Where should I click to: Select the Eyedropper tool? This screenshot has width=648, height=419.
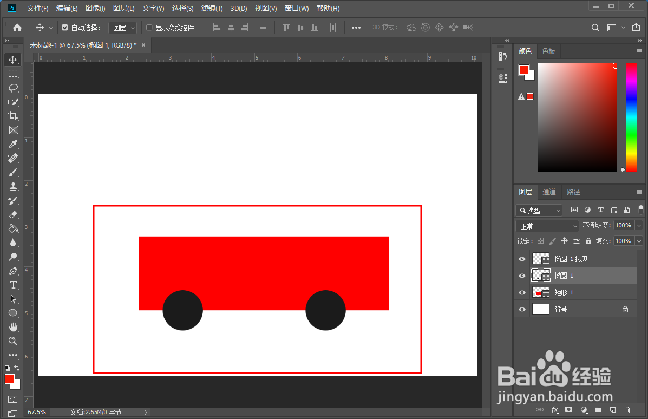[x=13, y=144]
